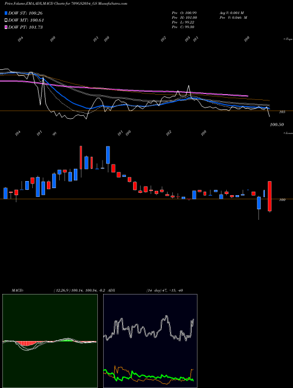Click the 'Avg V' average volume value
The image size is (293, 388).
point(231,12)
